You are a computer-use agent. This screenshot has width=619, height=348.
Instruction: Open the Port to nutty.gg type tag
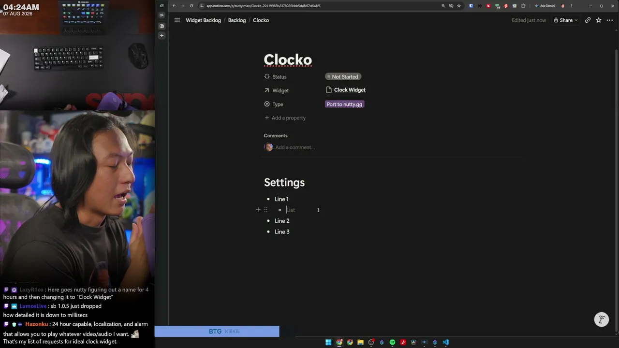coord(344,104)
